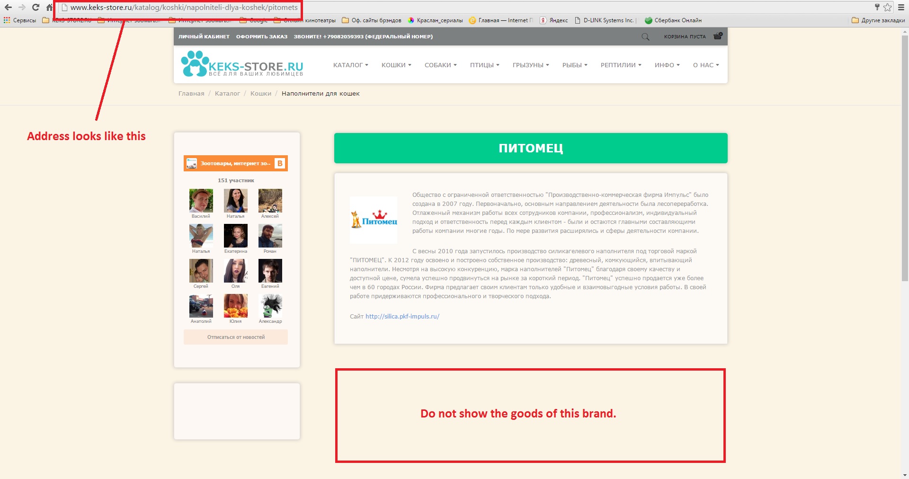Expand the О НАС dropdown menu

point(706,65)
